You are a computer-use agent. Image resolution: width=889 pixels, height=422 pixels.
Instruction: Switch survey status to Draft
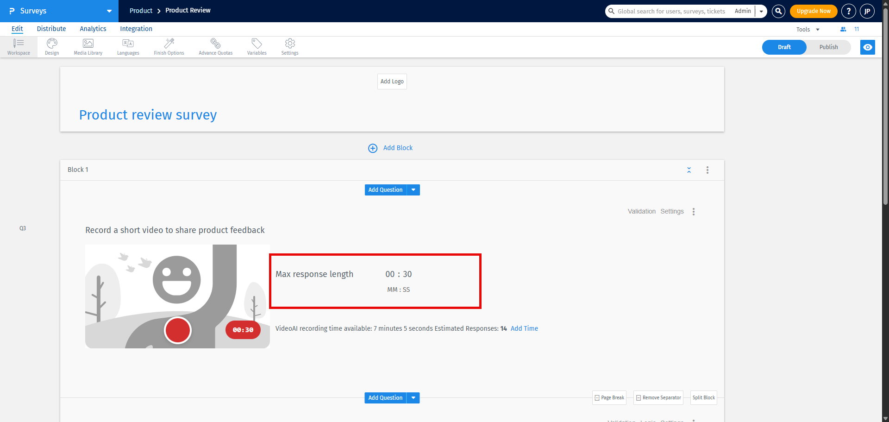click(784, 47)
